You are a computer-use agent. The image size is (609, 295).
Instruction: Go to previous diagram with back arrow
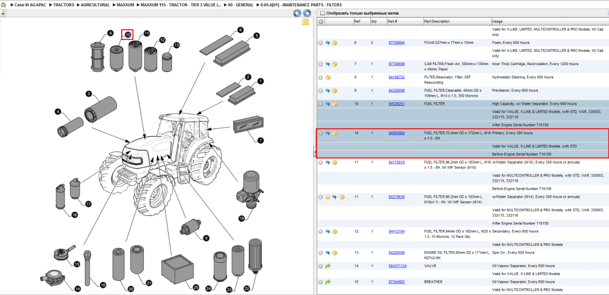297,13
